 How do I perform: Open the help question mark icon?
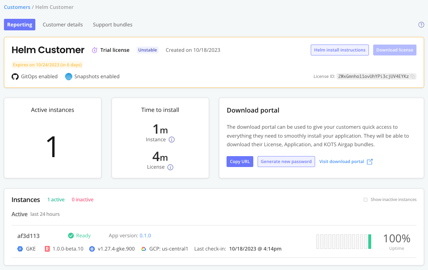point(421,24)
